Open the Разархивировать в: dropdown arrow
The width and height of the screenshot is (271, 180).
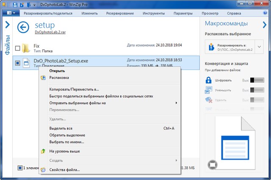point(259,47)
